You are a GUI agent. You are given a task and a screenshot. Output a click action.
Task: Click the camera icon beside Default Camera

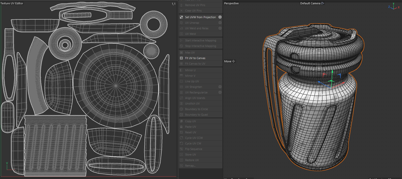[323, 3]
